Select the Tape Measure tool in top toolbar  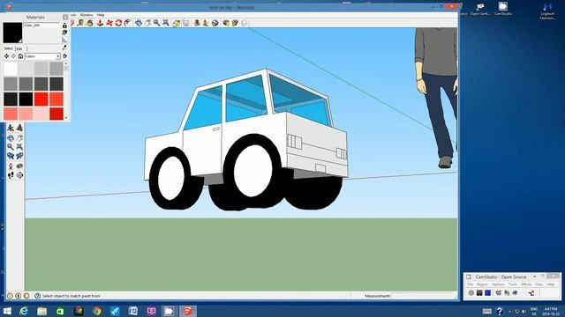pyautogui.click(x=80, y=23)
